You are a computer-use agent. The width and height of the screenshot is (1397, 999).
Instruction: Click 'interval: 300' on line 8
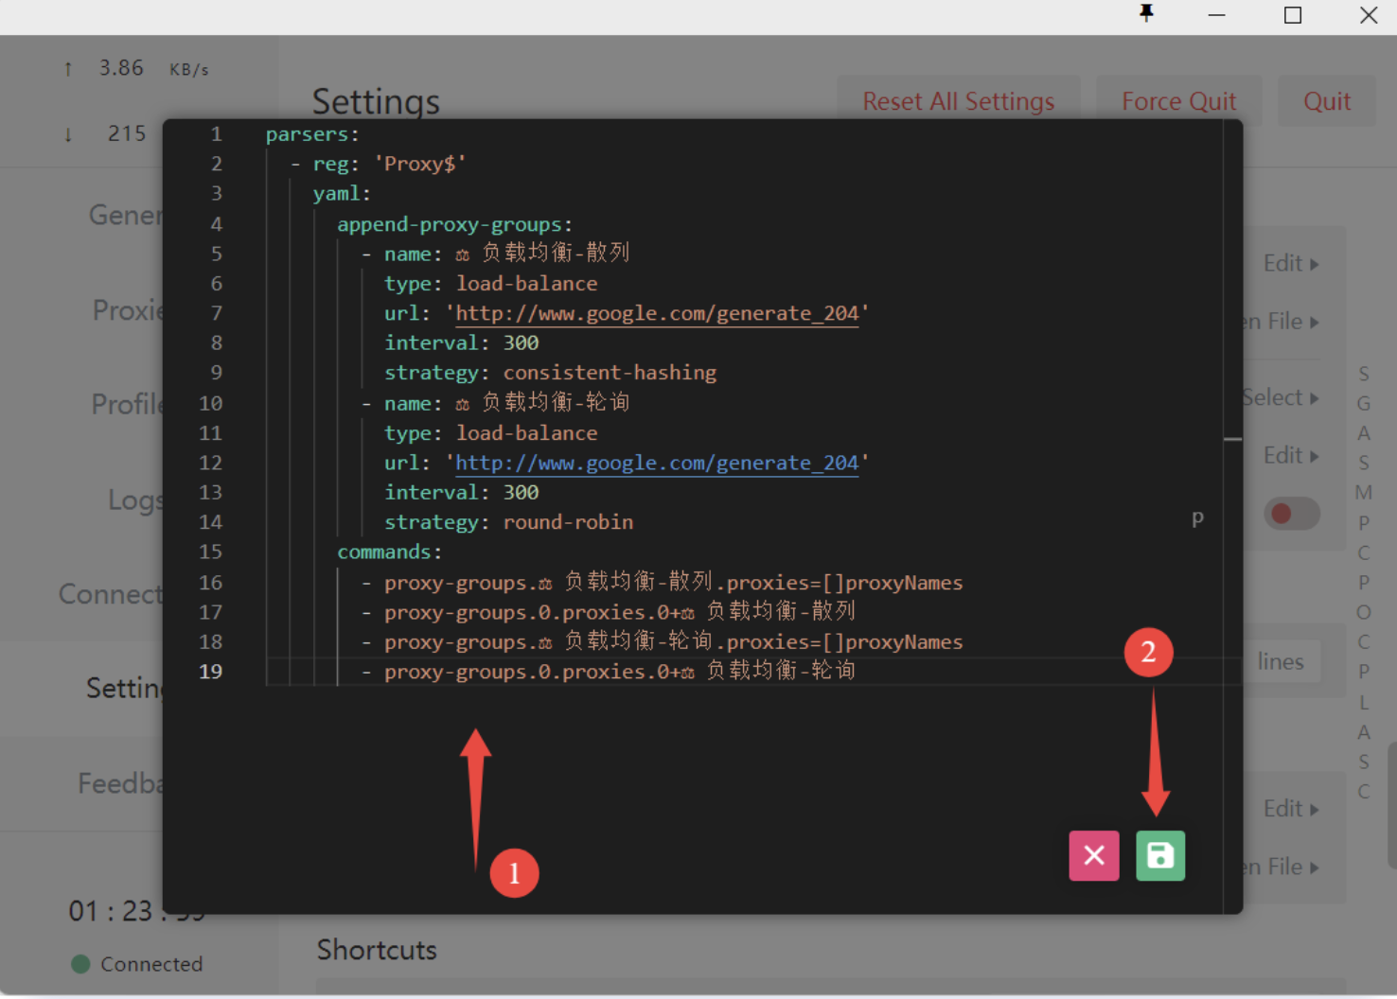pyautogui.click(x=461, y=342)
